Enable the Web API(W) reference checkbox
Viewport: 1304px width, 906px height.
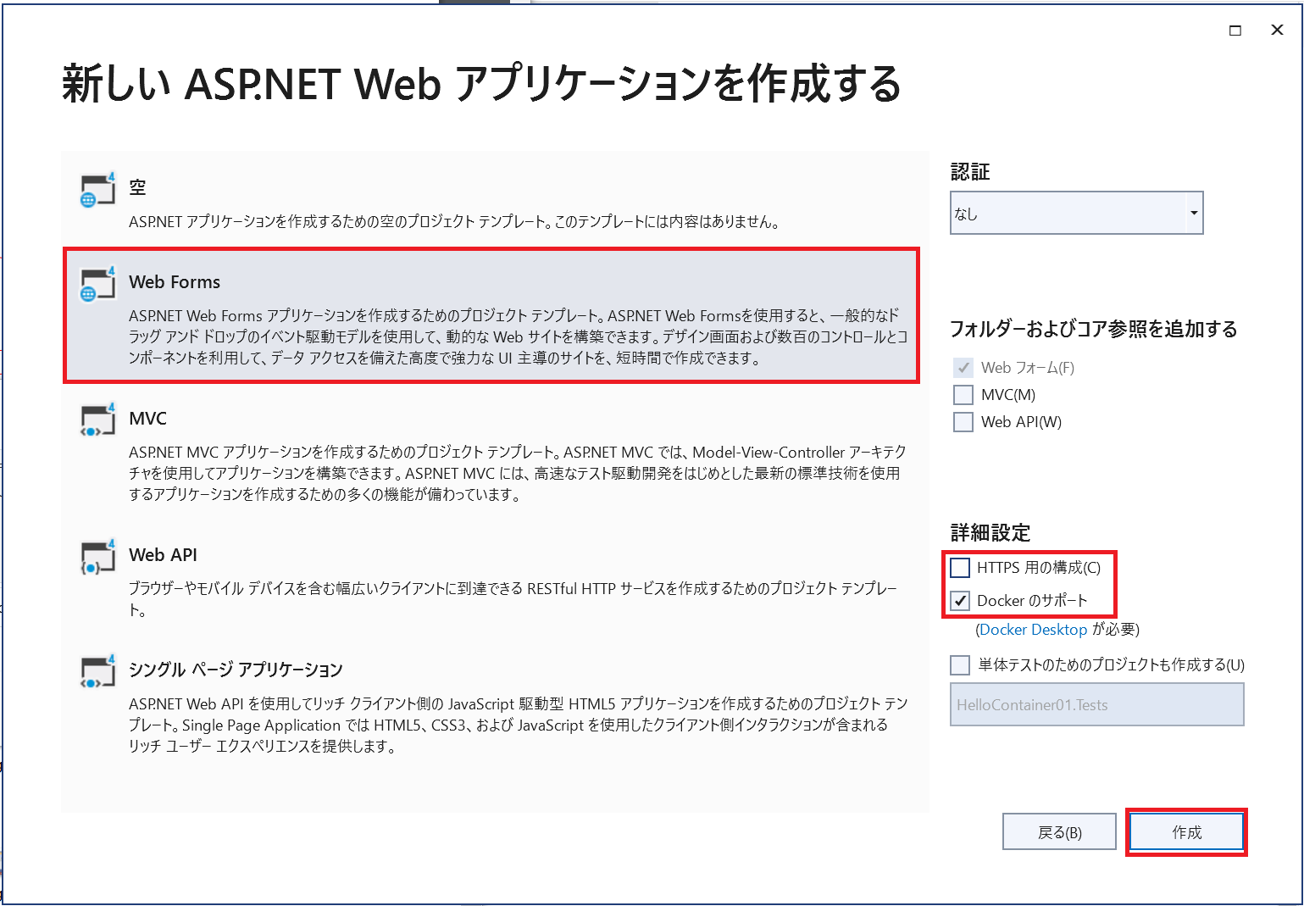coord(963,422)
